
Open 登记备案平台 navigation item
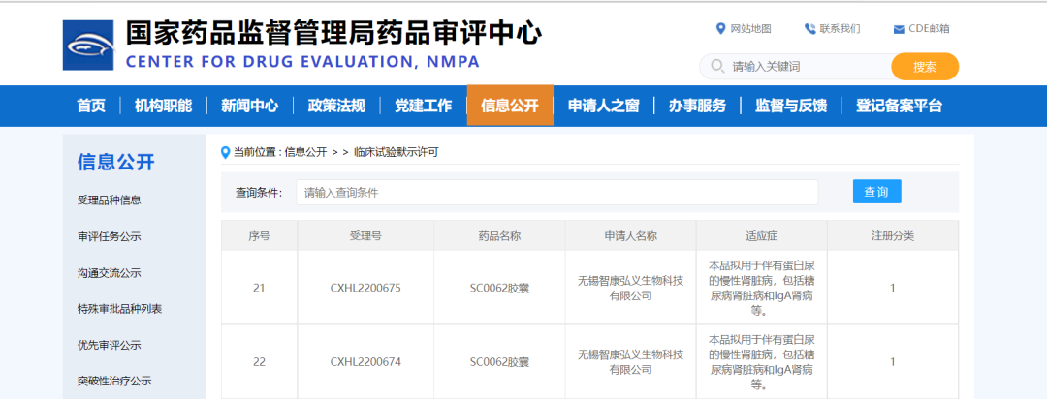tap(899, 106)
